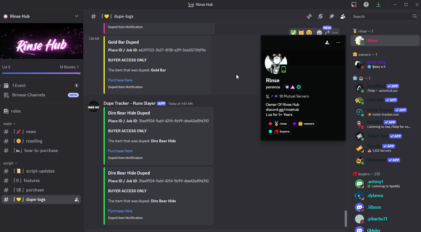
Task: Open the script-updates channel
Action: pyautogui.click(x=41, y=171)
